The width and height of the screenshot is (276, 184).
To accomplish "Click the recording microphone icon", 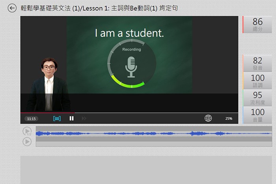I will [131, 67].
